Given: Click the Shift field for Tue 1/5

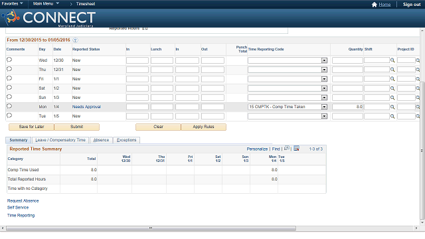Looking at the screenshot, I should tap(377, 116).
